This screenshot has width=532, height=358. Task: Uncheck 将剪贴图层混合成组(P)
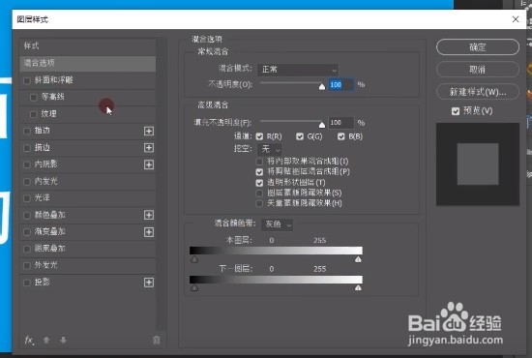coord(259,172)
